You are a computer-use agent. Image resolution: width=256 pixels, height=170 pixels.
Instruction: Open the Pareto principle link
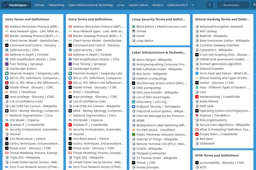point(148,167)
